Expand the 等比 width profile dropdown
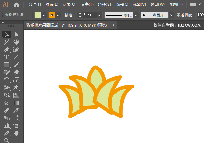The height and width of the screenshot is (143, 204). pyautogui.click(x=136, y=15)
